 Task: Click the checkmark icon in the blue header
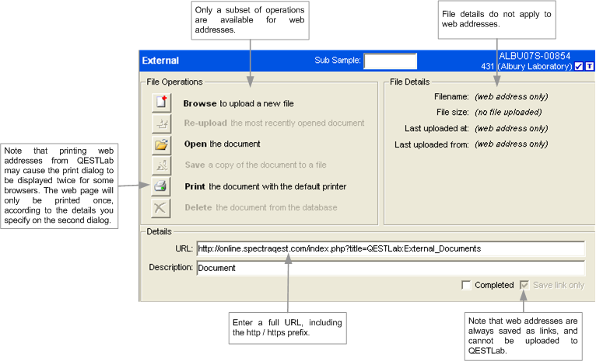[x=578, y=67]
